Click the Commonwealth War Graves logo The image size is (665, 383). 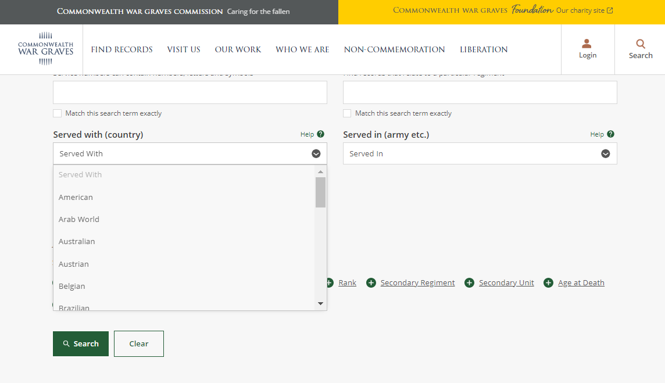pos(46,49)
